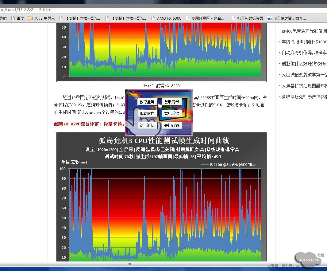This screenshot has width=327, height=271.
Task: Open the 导航 bookmark
Action: tap(3, 18)
